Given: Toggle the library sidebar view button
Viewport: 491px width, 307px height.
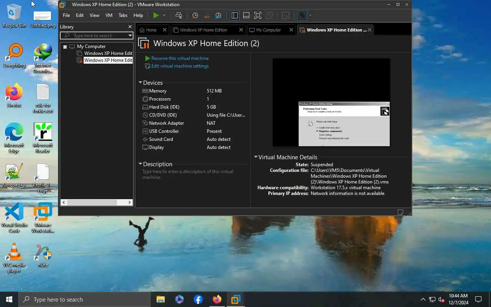Looking at the screenshot, I should coord(235,15).
